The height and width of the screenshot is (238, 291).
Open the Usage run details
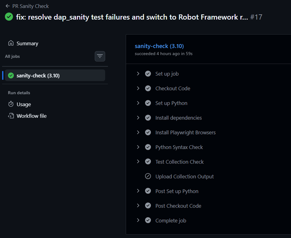pyautogui.click(x=24, y=104)
